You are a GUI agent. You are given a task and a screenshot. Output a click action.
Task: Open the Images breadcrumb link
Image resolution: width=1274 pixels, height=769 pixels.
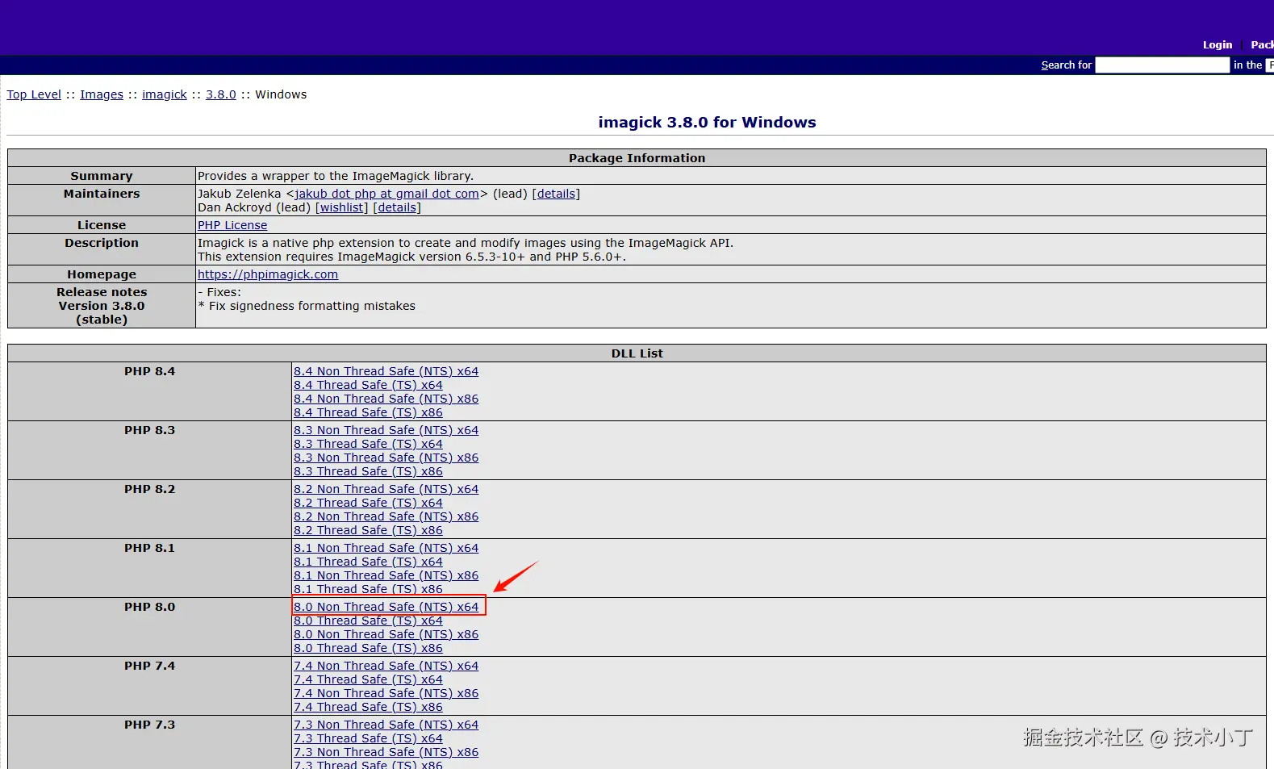pos(102,94)
